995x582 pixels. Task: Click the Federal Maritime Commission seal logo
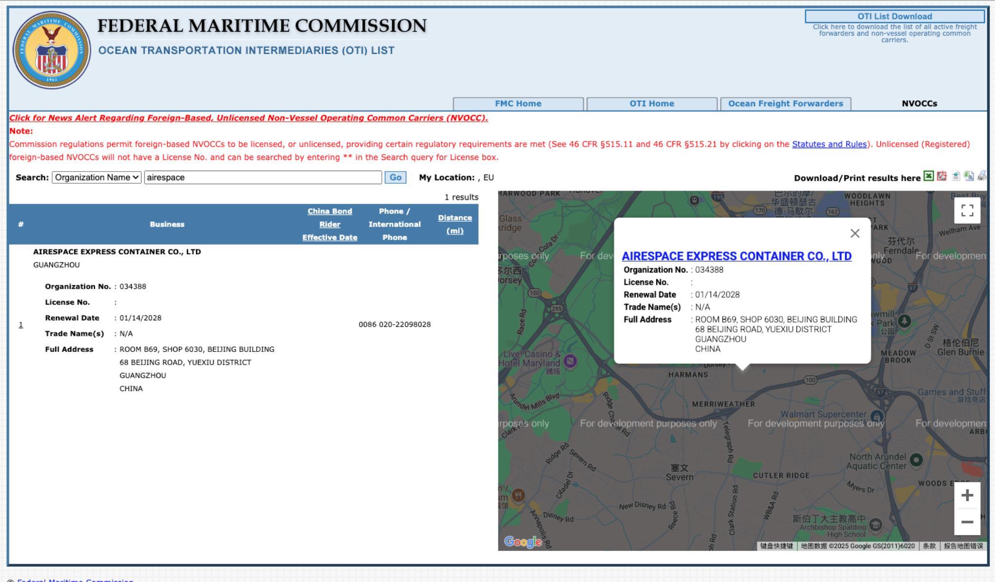click(x=52, y=50)
